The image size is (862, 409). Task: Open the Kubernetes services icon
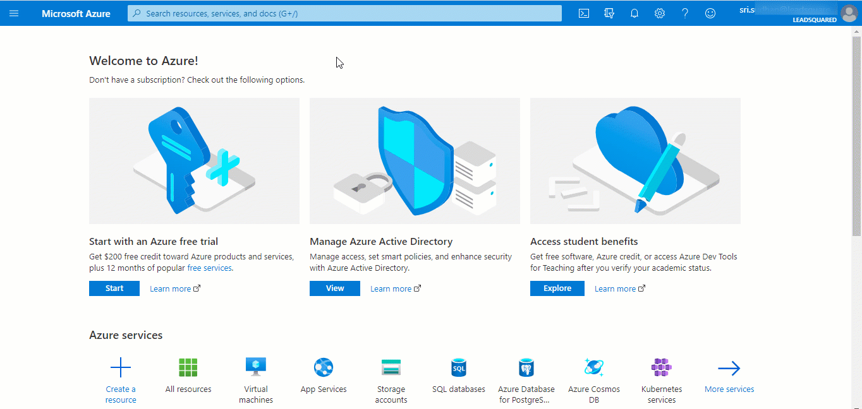click(x=662, y=367)
